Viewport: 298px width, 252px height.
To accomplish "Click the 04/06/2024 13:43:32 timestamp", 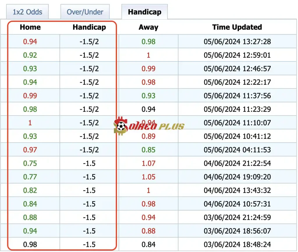I will (x=237, y=191).
